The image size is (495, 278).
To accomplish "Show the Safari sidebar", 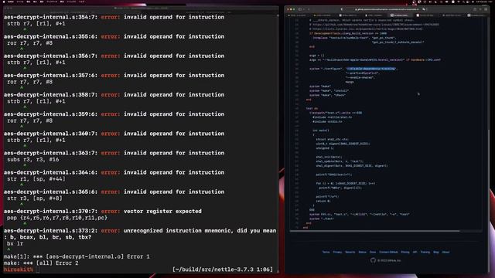I will pyautogui.click(x=300, y=9).
